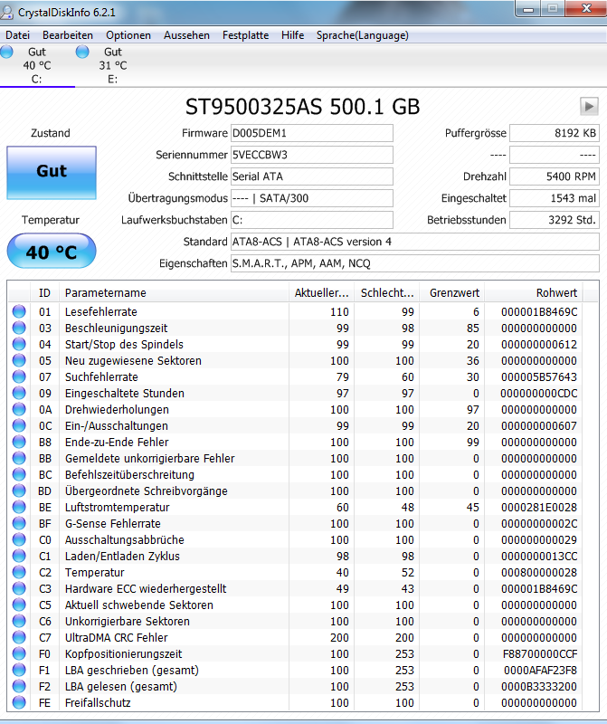Click the status icon for Lesefehlerrate
Image resolution: width=607 pixels, height=724 pixels.
pos(19,311)
